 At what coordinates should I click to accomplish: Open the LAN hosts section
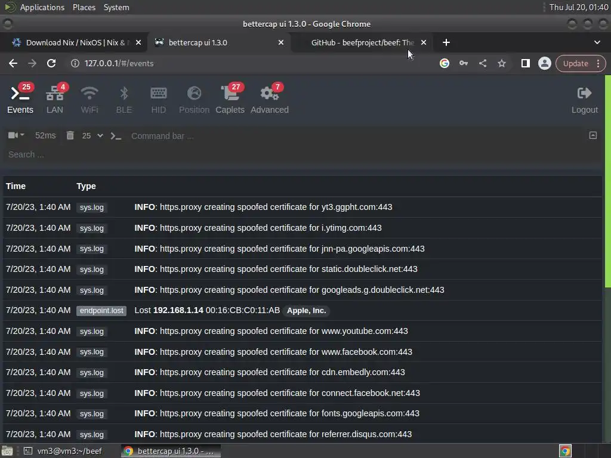(x=55, y=99)
